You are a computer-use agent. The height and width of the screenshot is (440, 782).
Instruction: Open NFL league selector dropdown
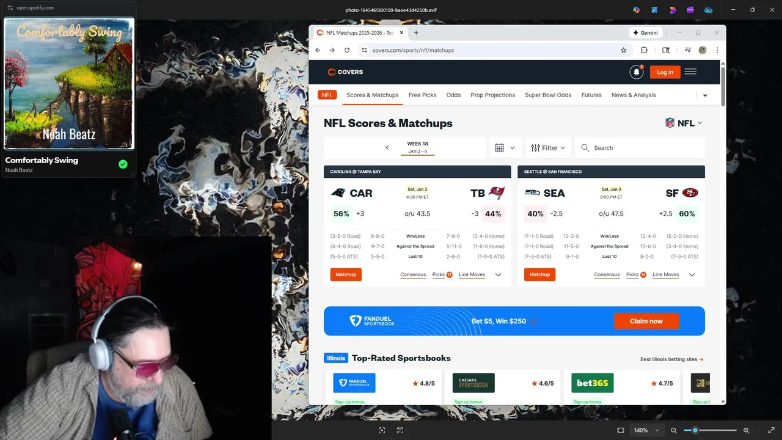(x=684, y=123)
